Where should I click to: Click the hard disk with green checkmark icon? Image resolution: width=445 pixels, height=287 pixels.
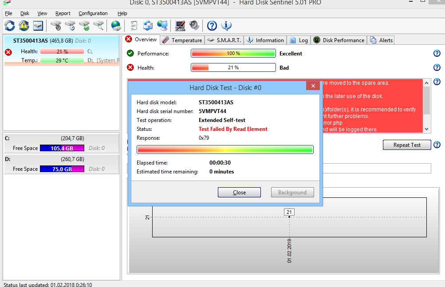point(85,26)
